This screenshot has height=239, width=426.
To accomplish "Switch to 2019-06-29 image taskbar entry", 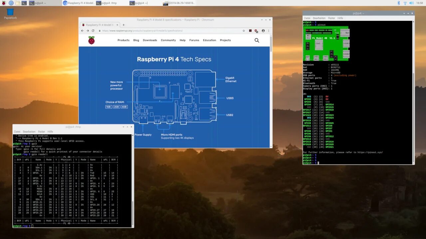I will (179, 3).
